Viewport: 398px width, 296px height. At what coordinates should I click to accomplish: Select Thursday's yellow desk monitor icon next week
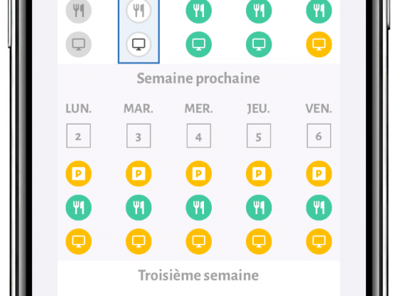[259, 241]
